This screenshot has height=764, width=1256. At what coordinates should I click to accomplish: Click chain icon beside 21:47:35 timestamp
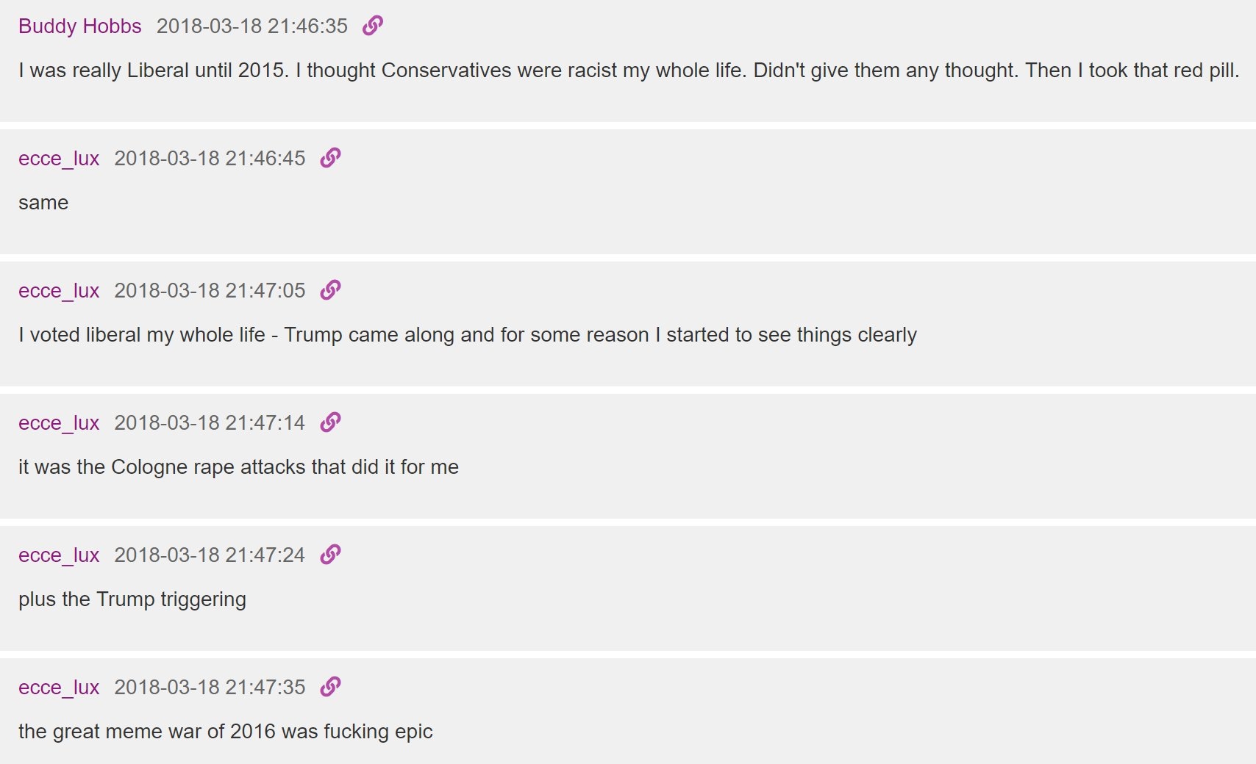tap(330, 687)
